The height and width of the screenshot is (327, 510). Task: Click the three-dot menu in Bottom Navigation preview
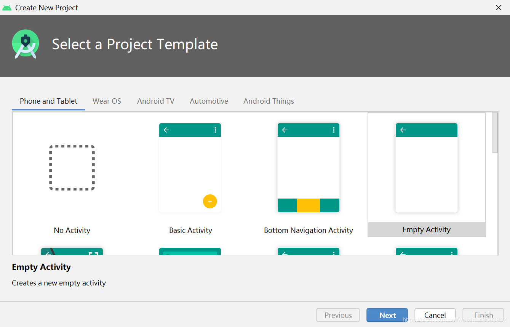tap(334, 130)
